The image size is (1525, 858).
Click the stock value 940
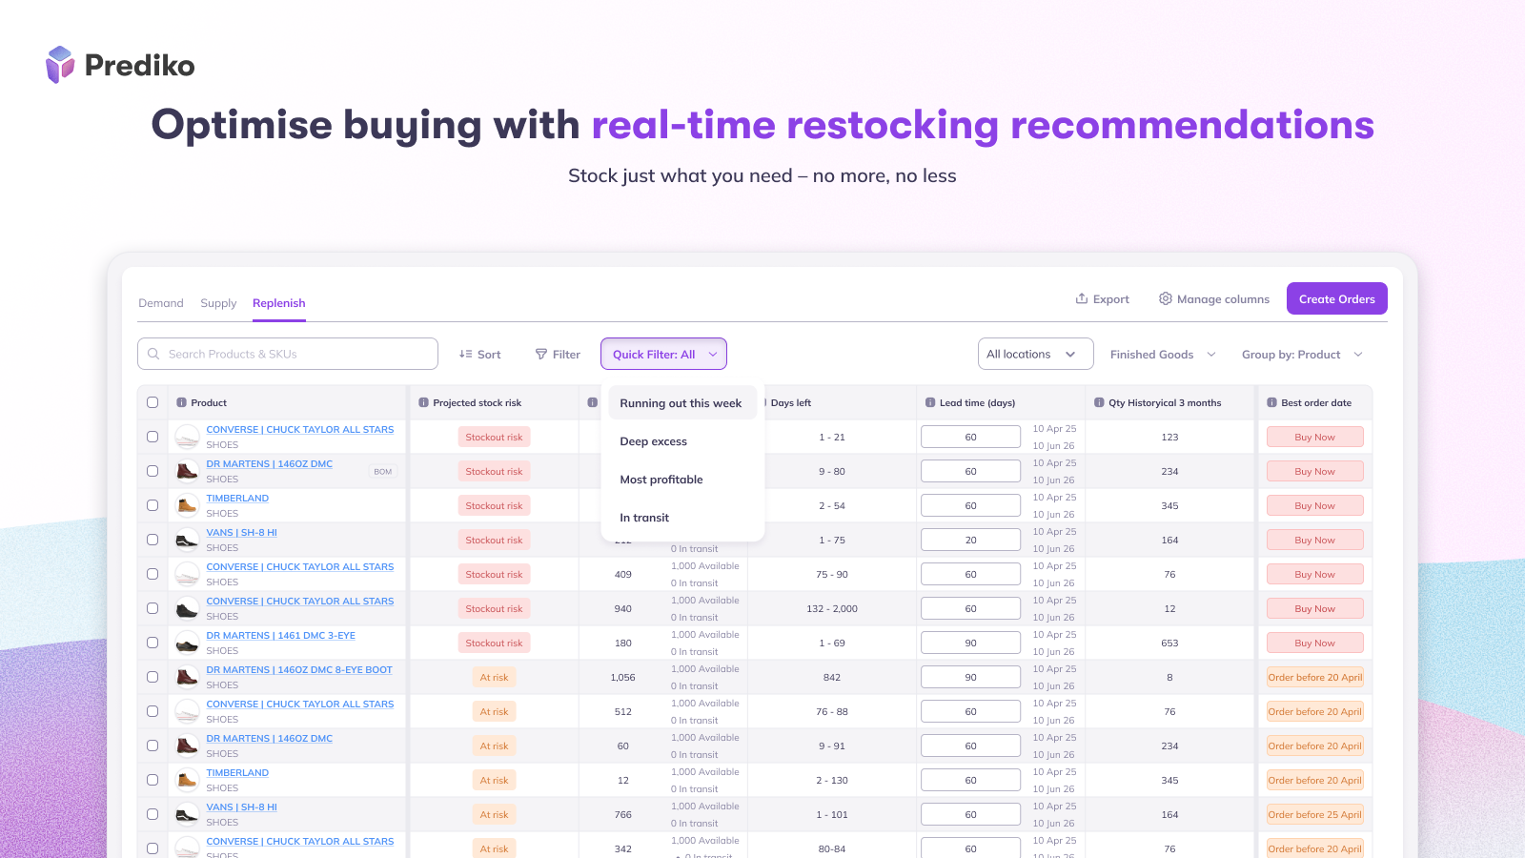(622, 608)
